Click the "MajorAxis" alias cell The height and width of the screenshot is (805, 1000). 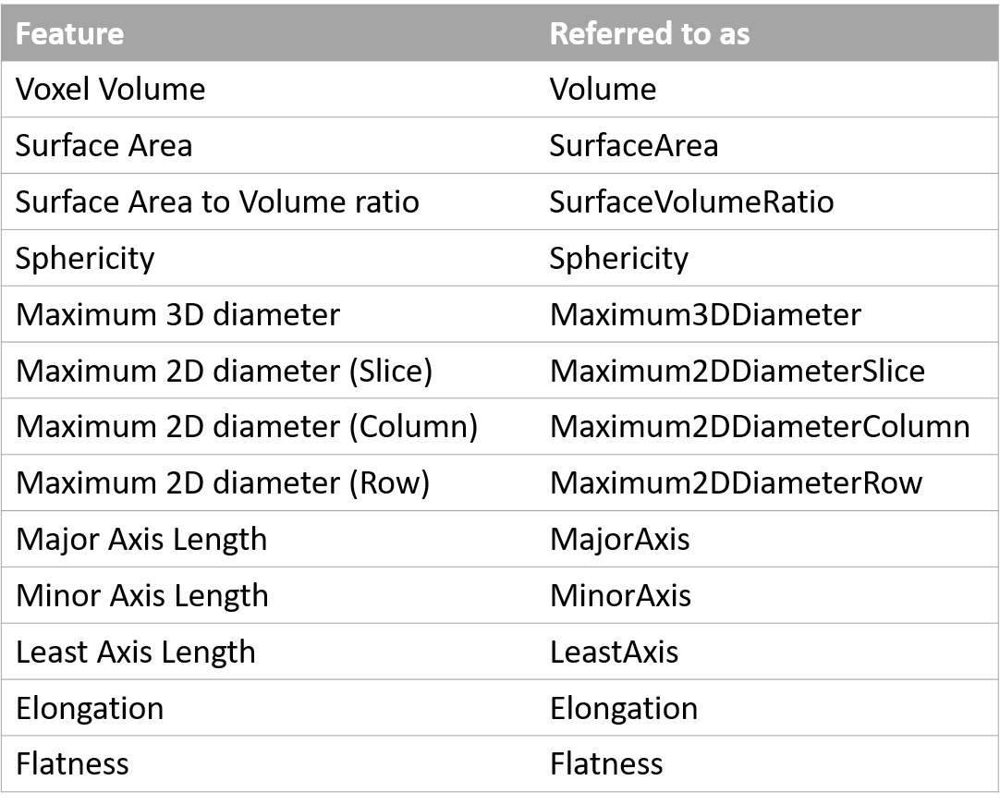coord(619,540)
